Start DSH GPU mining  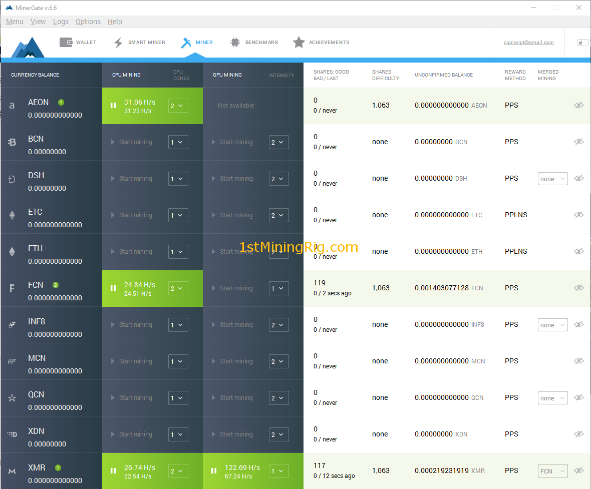coord(232,179)
